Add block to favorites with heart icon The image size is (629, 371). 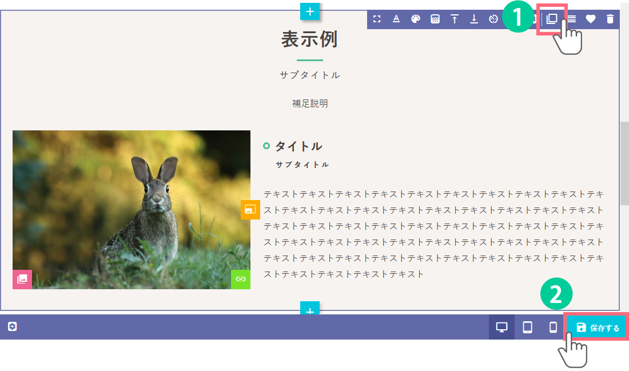591,19
